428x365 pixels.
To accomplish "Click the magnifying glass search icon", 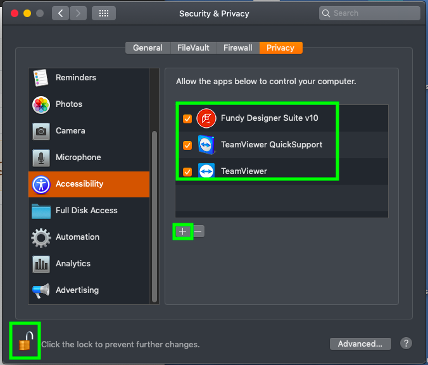I will click(326, 13).
